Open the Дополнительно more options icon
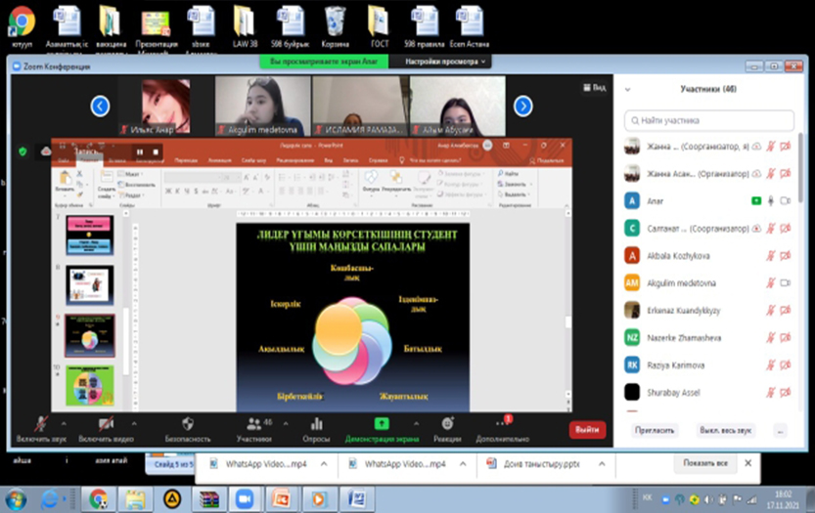815x513 pixels. (x=504, y=424)
